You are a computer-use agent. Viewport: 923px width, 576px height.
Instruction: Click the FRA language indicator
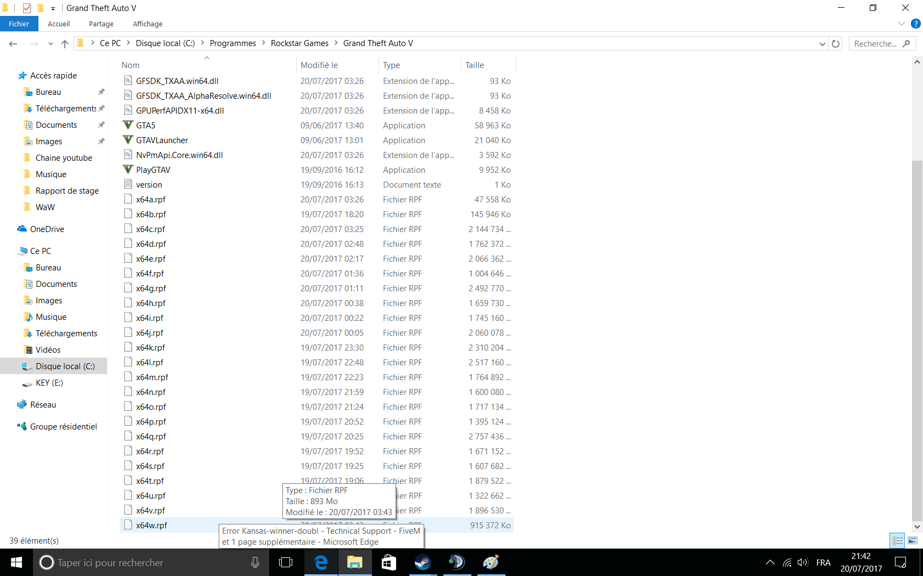pyautogui.click(x=823, y=562)
